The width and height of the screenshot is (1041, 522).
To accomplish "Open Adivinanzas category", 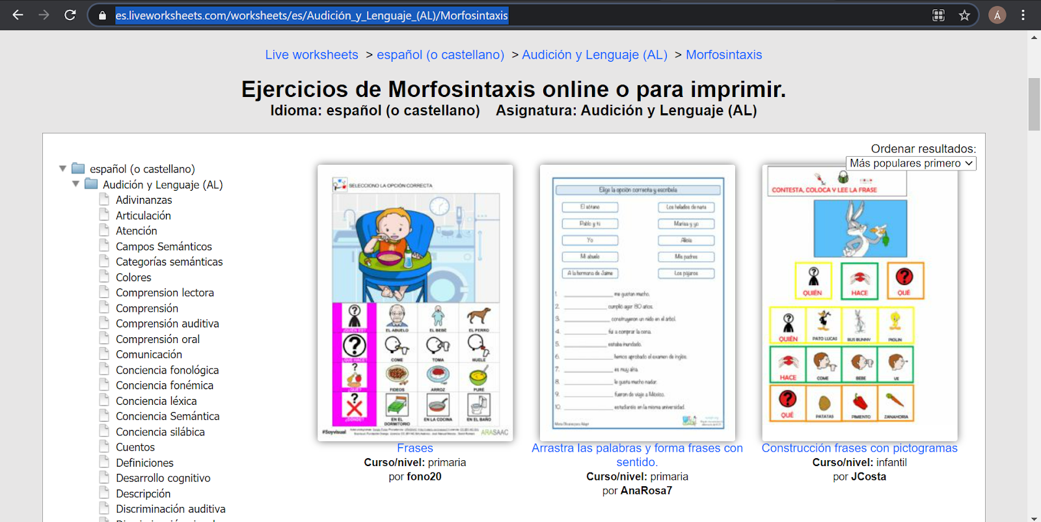I will (144, 200).
